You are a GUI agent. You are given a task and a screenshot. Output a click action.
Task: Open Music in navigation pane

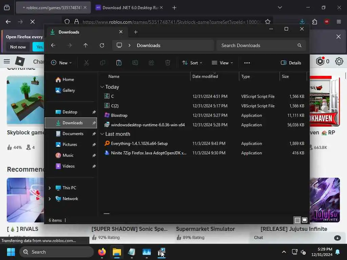tap(71, 155)
